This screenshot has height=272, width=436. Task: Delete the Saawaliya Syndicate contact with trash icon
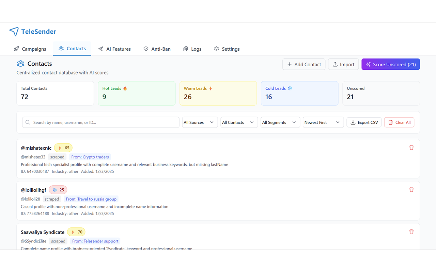411,232
